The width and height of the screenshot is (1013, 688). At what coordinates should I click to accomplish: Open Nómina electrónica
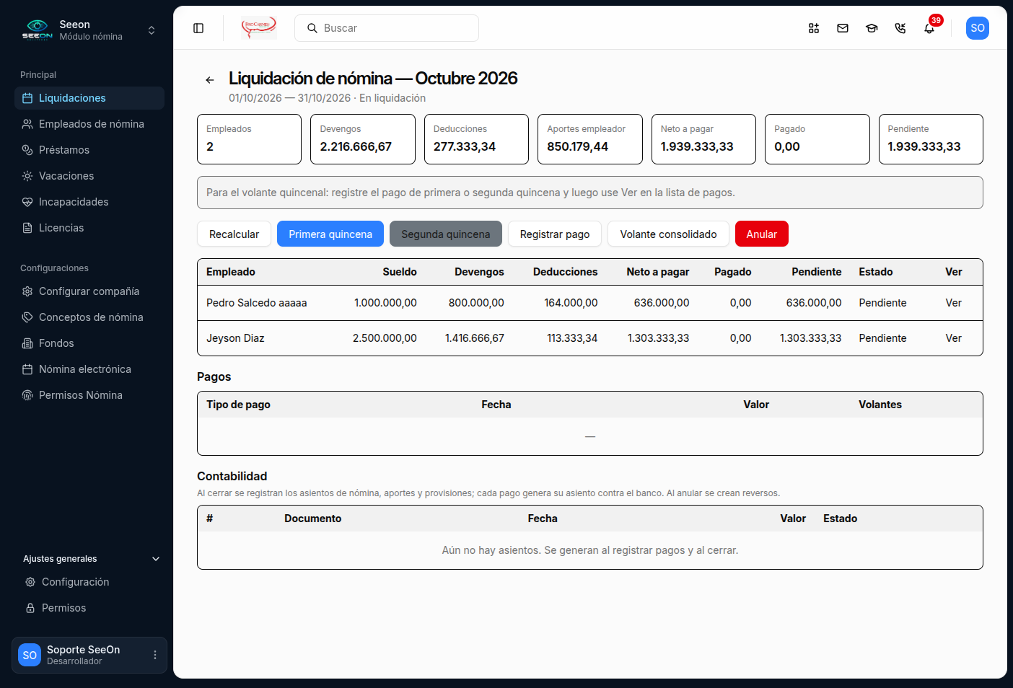(x=89, y=369)
